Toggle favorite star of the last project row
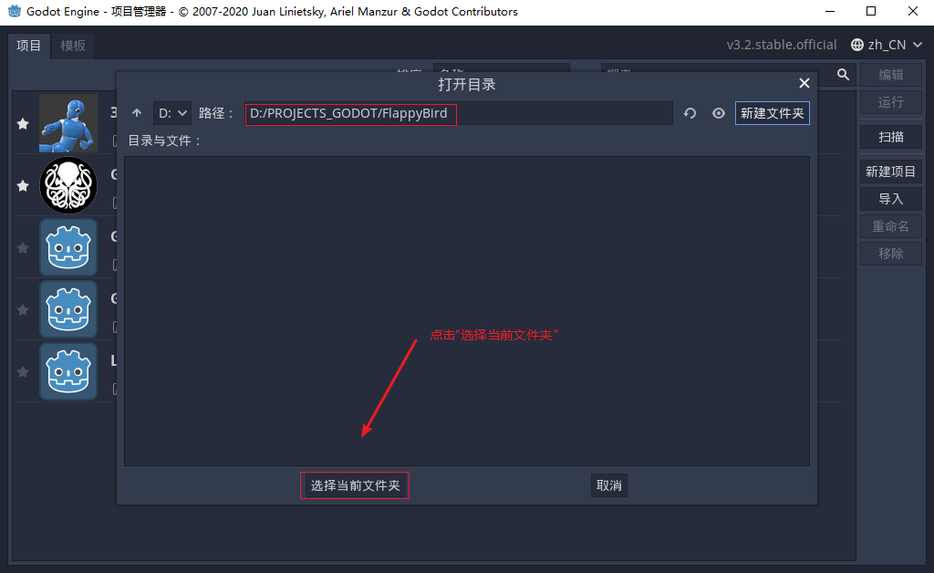The height and width of the screenshot is (573, 934). pos(23,371)
